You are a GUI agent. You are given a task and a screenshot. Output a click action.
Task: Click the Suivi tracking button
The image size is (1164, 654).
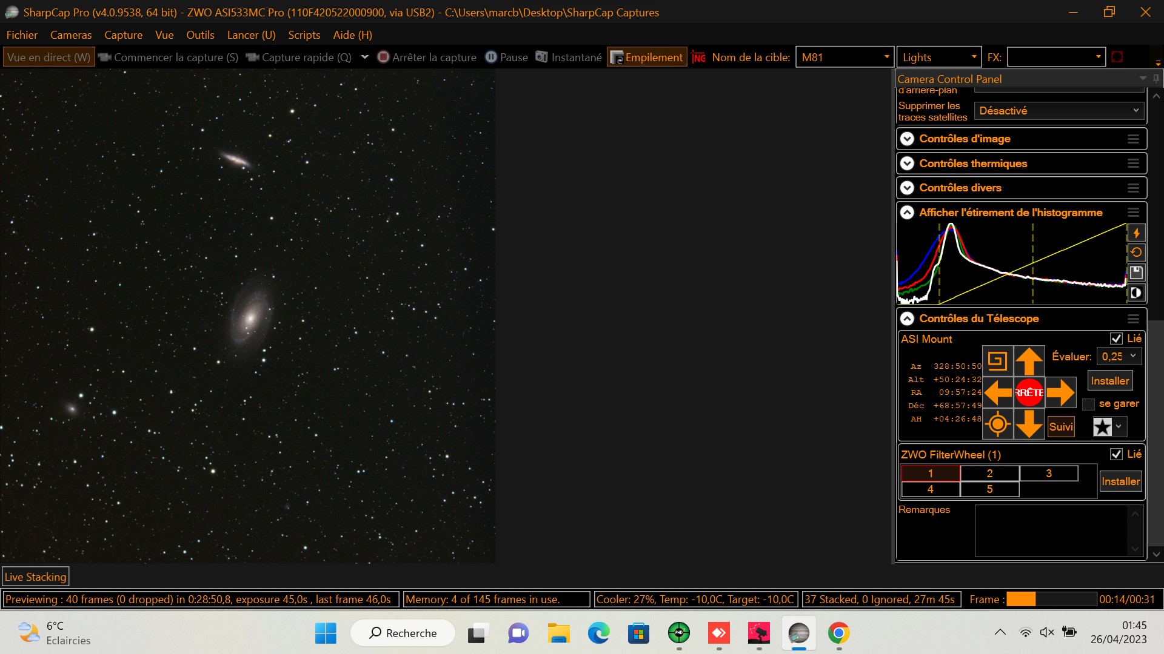point(1061,426)
